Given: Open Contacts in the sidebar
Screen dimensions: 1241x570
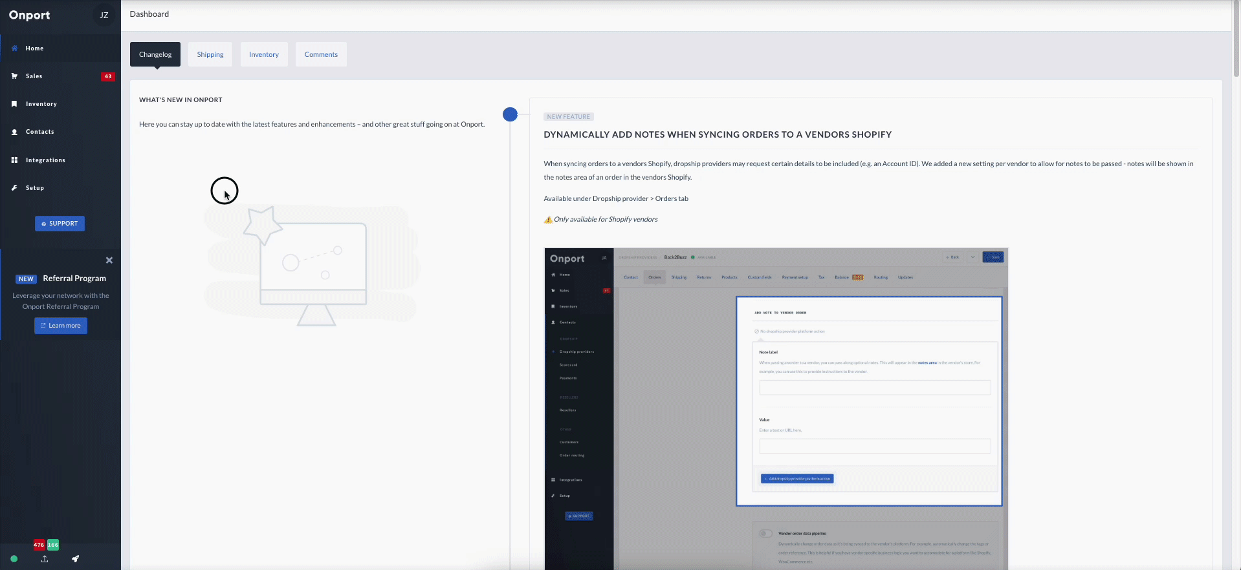Looking at the screenshot, I should coord(60,132).
